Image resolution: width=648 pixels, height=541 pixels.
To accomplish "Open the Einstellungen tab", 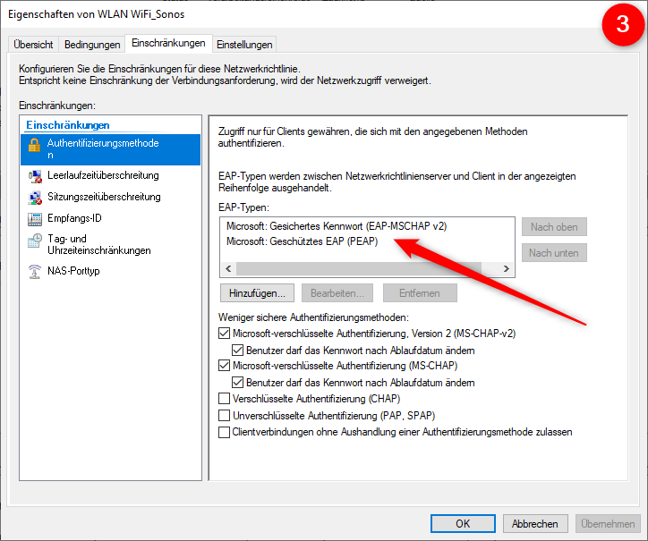I will point(244,45).
